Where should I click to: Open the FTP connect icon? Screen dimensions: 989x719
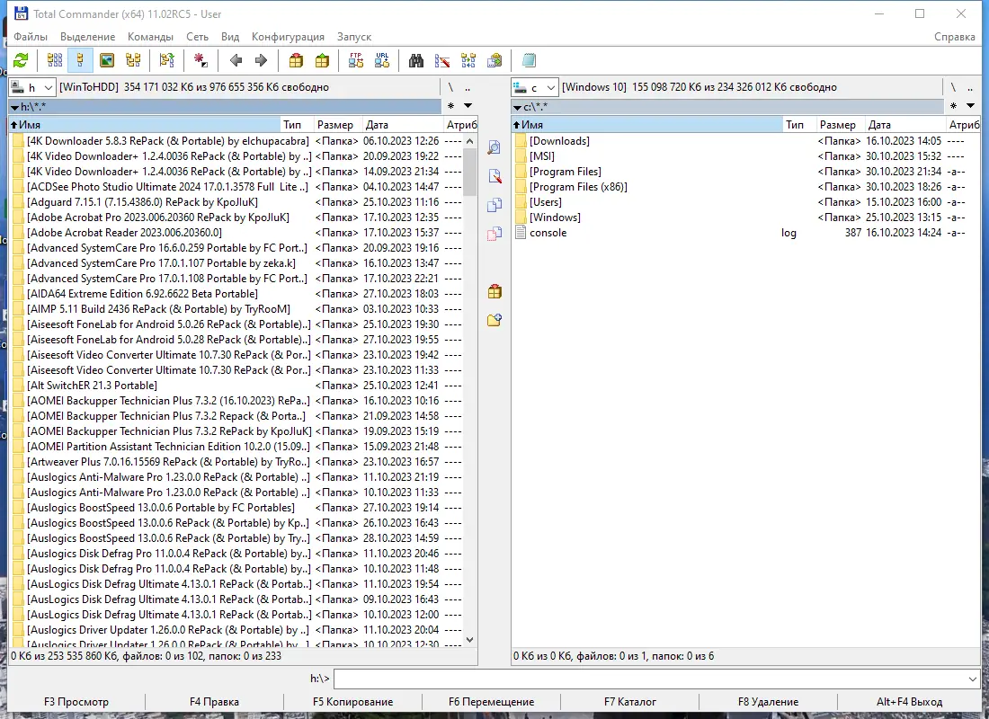(x=356, y=60)
